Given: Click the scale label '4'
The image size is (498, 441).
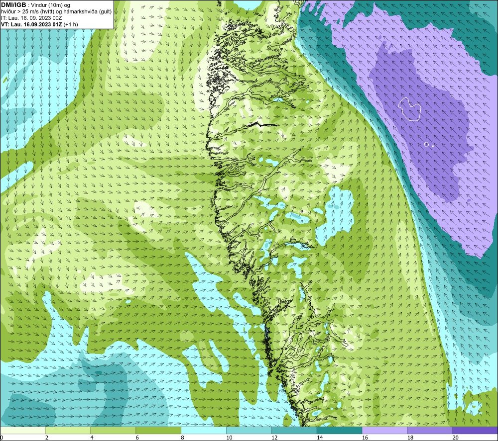Looking at the screenshot, I should (92, 438).
